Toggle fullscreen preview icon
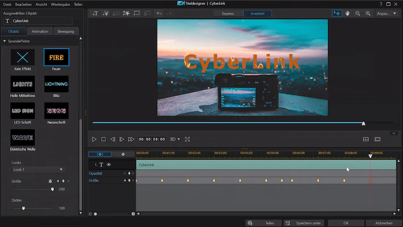 coord(187,139)
